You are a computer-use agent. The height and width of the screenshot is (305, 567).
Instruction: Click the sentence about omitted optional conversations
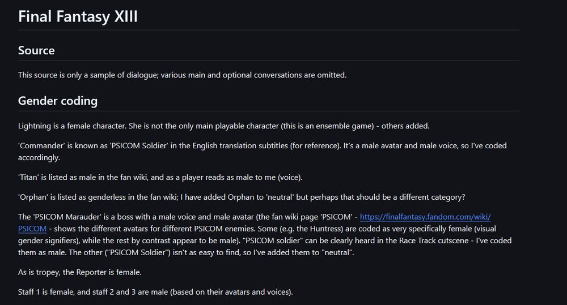(181, 75)
